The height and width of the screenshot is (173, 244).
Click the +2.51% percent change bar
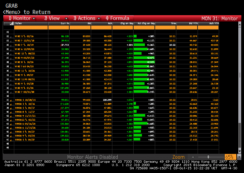144,62
